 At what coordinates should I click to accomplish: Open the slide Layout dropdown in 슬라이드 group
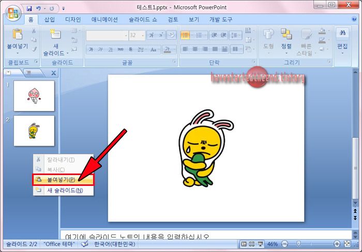coord(76,30)
